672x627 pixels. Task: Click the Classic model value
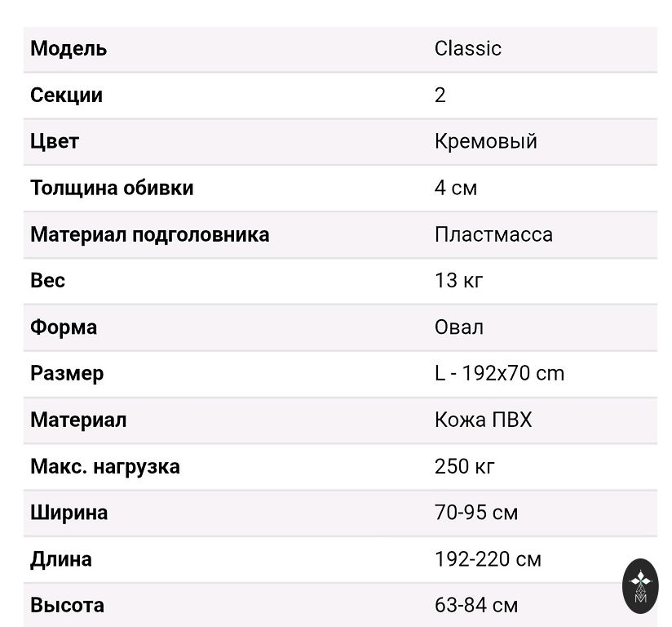pos(467,48)
